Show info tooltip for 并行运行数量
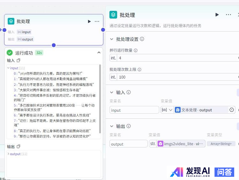239x180 pixels. [136, 50]
